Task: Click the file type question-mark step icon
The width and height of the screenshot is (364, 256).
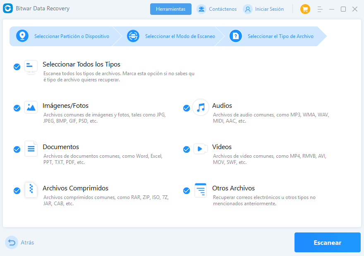Action: (236, 36)
